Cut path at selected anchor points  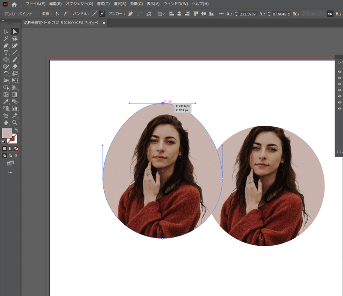point(149,14)
